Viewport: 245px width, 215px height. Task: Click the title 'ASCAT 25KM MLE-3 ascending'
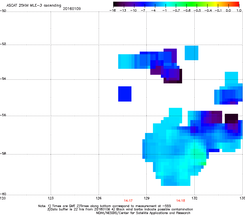pyautogui.click(x=34, y=5)
